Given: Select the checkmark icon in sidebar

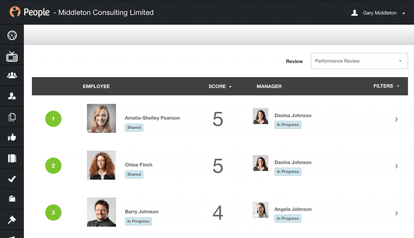Looking at the screenshot, I should click(x=12, y=179).
